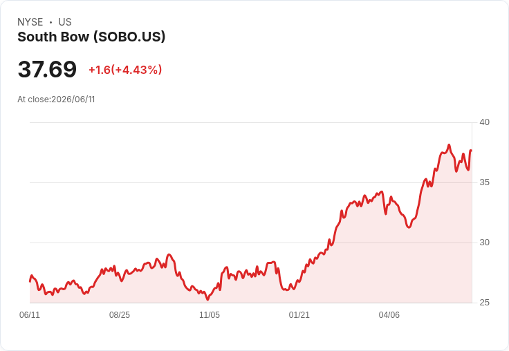
Task: Click the 37.69 current price
Action: coord(47,69)
